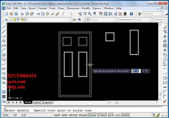Expand the ByLayer color dropdown
The width and height of the screenshot is (169, 118).
click(x=115, y=20)
